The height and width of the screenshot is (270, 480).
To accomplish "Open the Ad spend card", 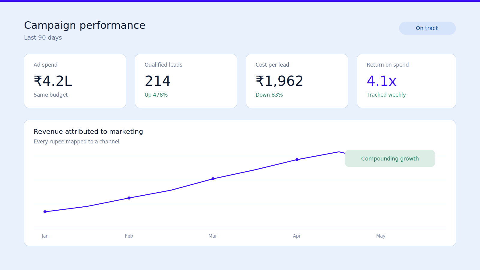I will pyautogui.click(x=75, y=81).
